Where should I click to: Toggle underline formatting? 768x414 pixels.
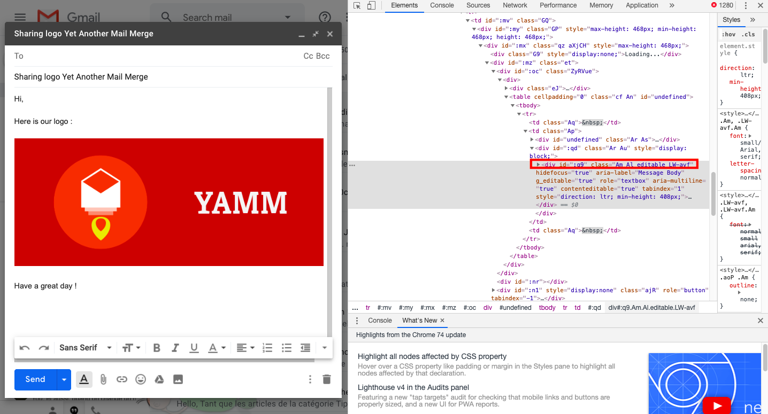click(x=194, y=347)
